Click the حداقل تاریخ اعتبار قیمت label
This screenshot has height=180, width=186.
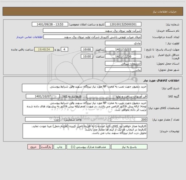169,57
